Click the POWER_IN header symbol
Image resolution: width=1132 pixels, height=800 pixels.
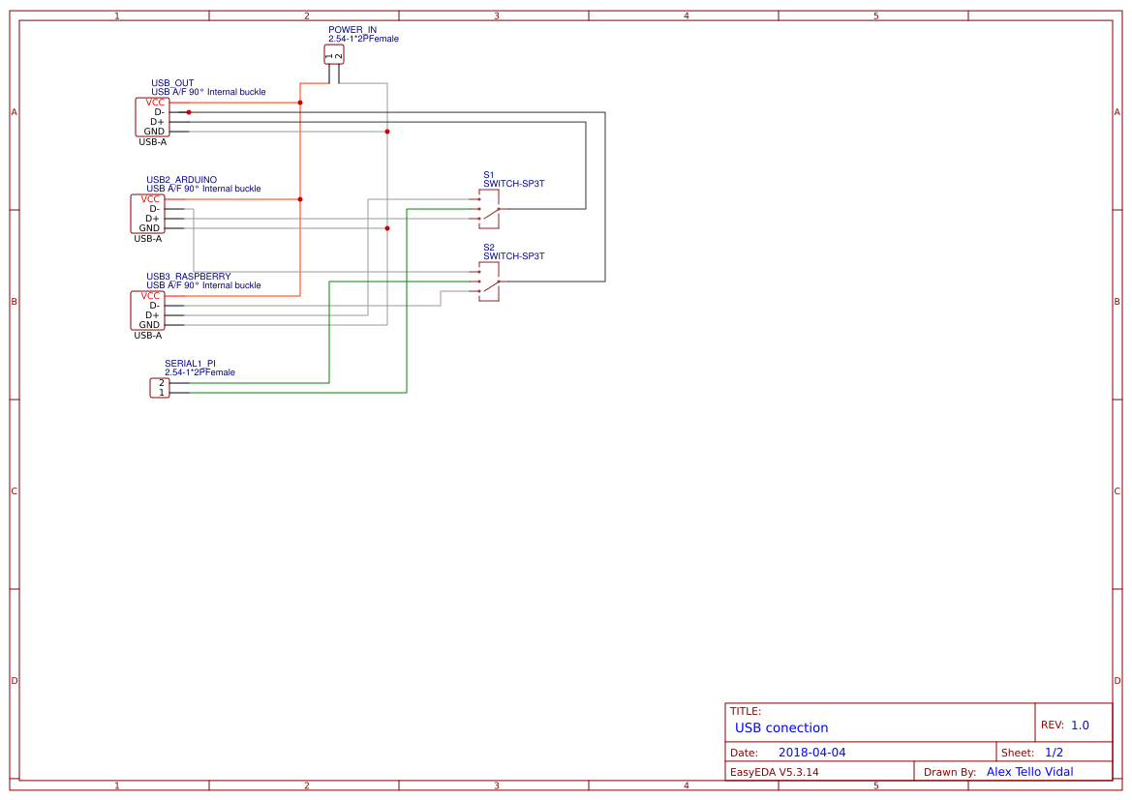[333, 55]
